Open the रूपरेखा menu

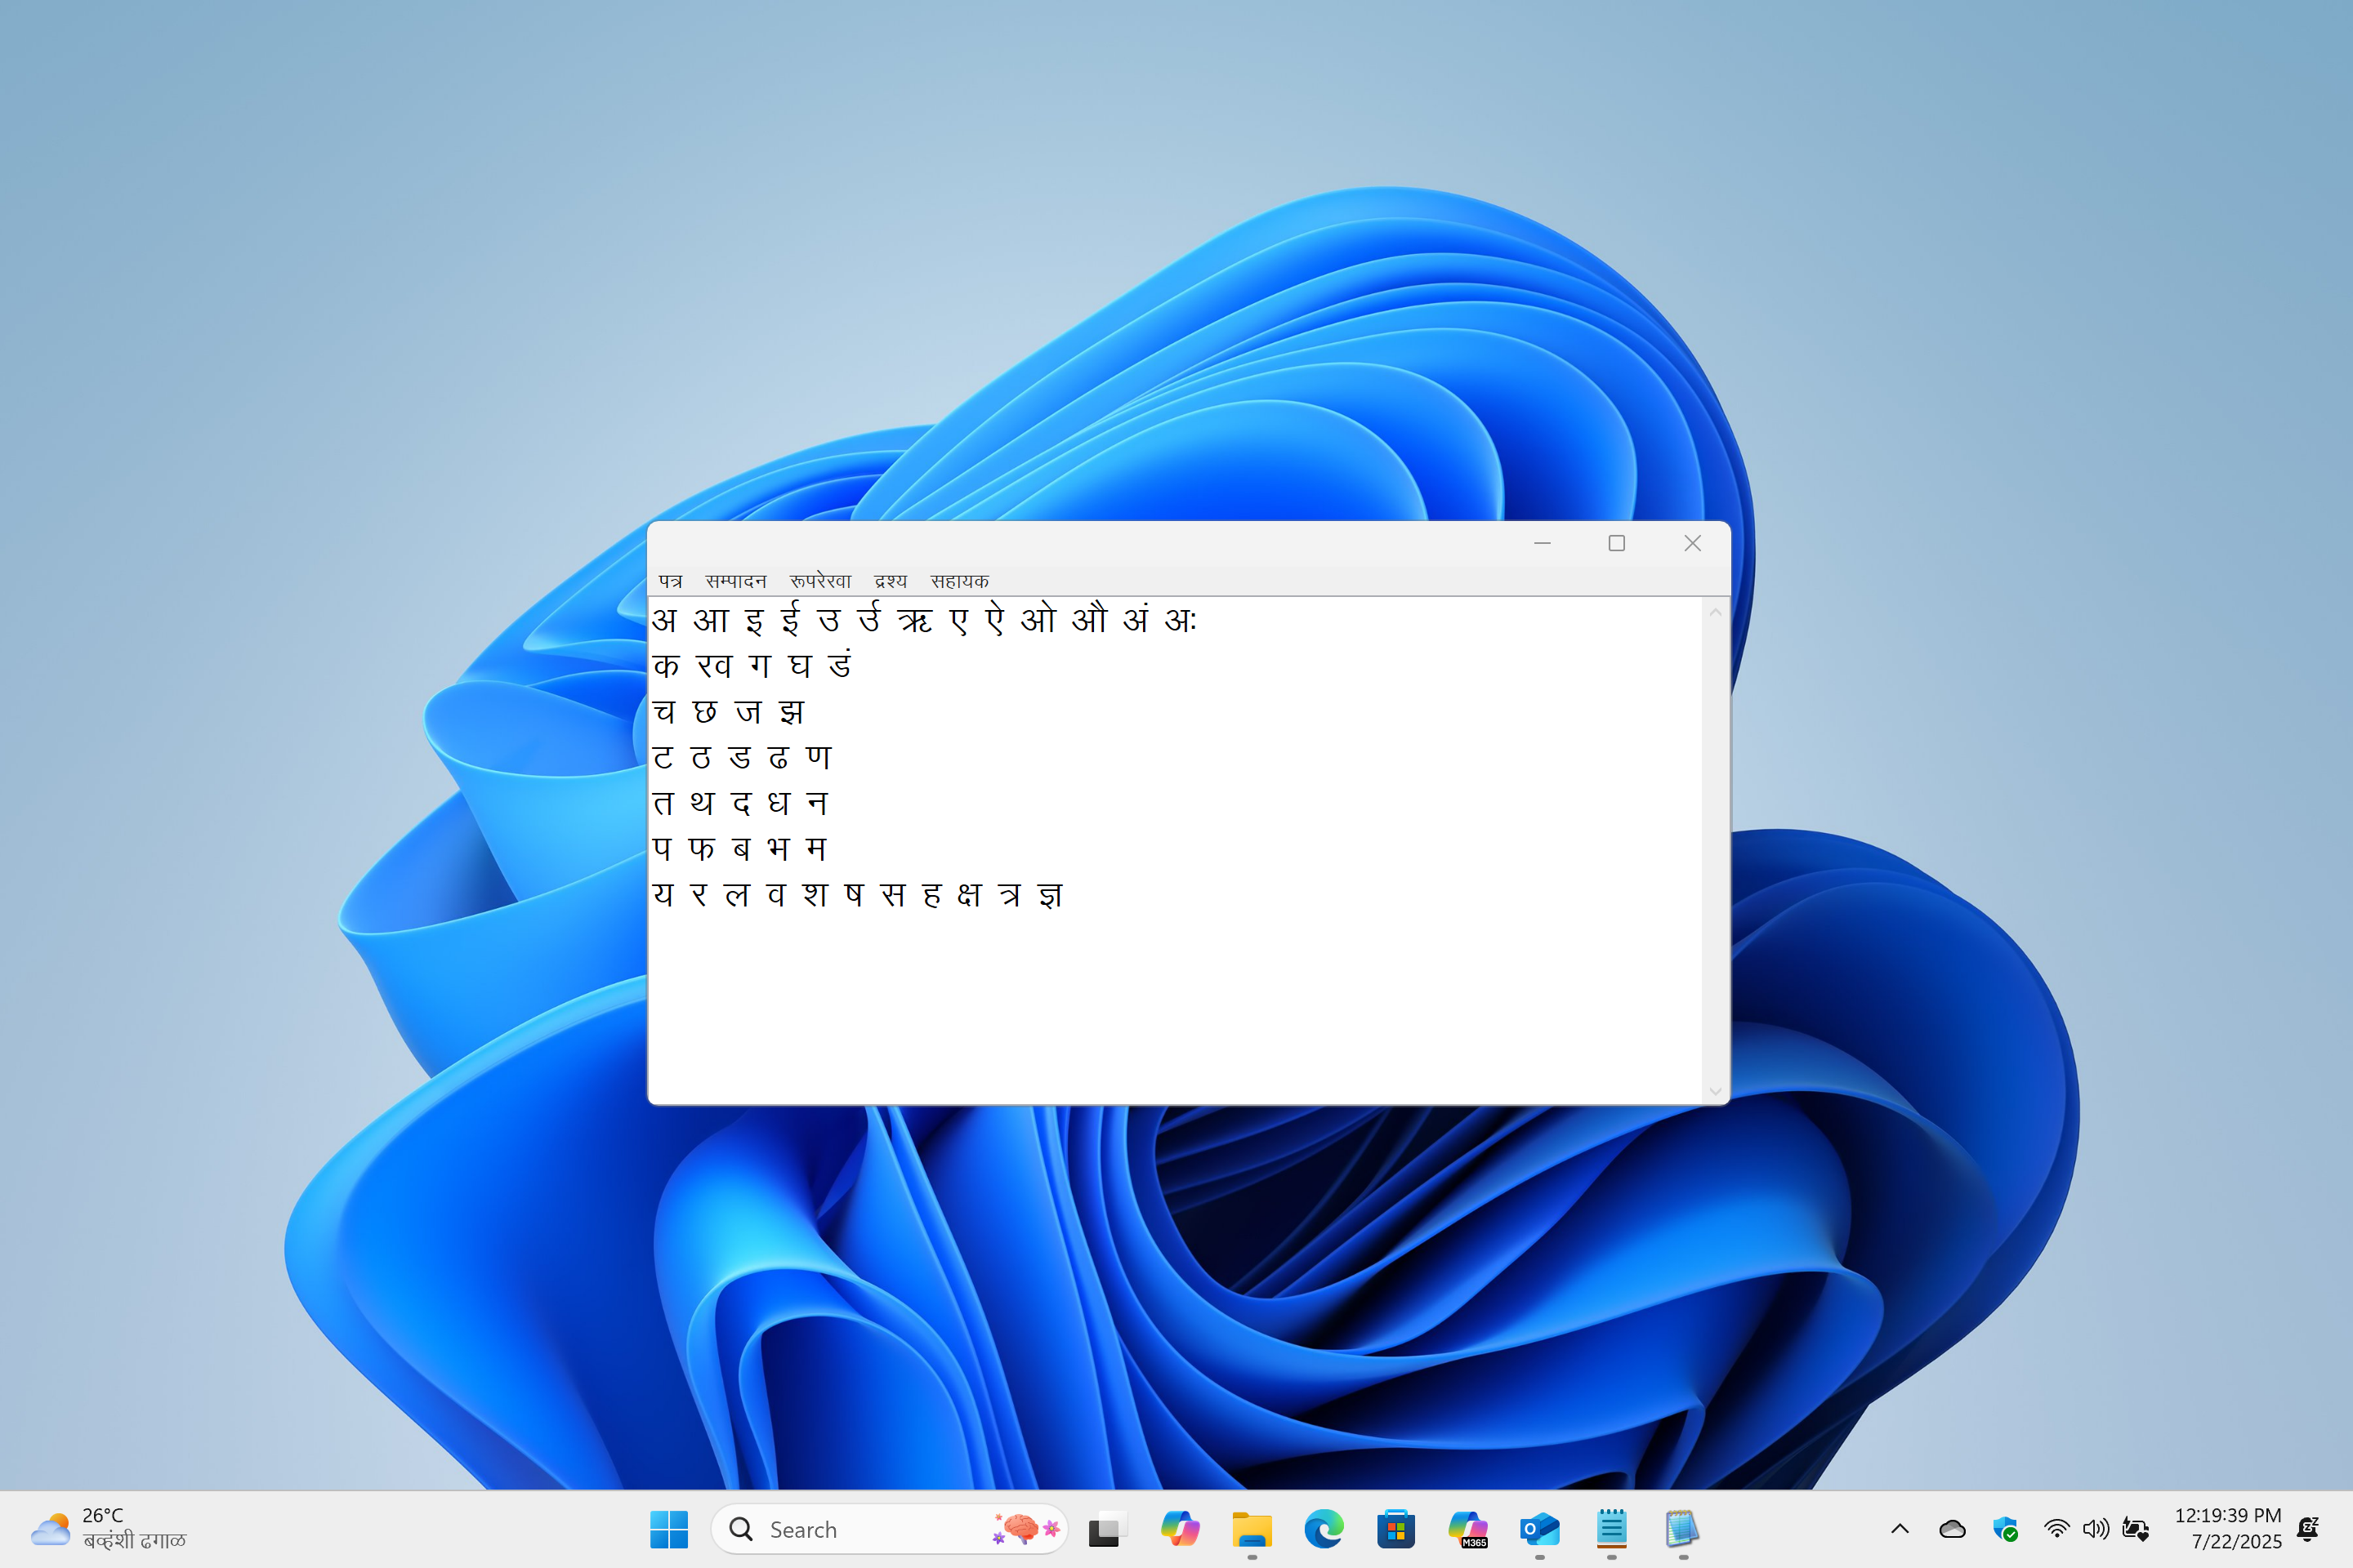(819, 581)
